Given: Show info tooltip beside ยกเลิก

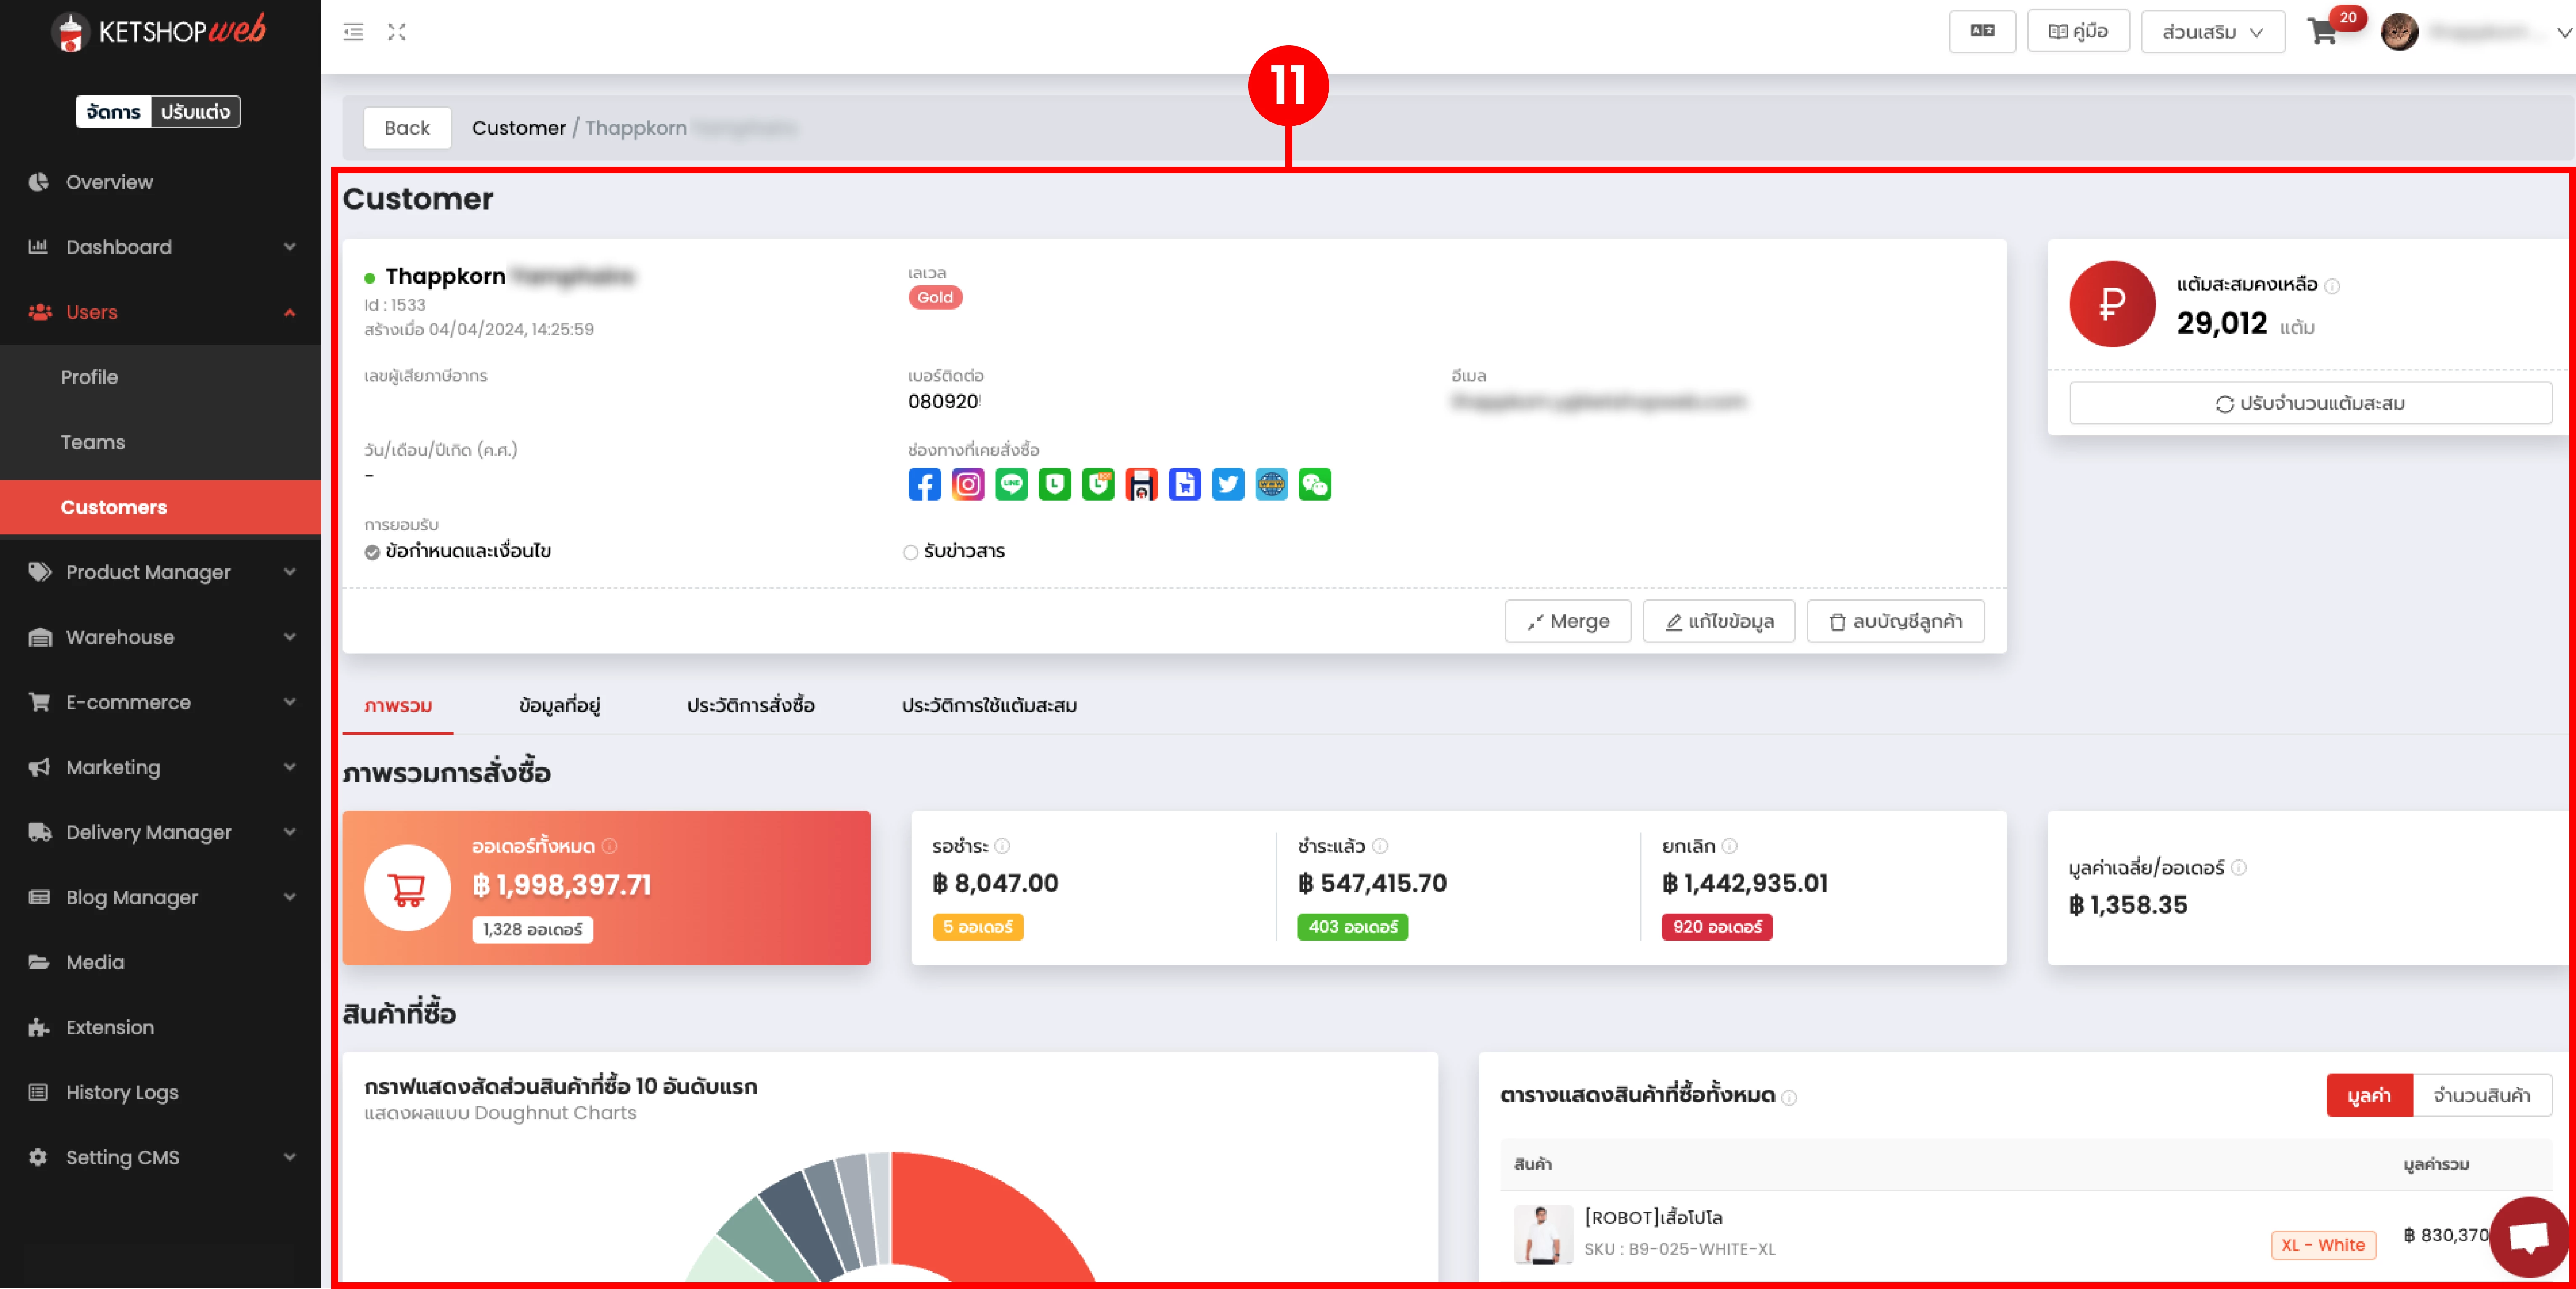Looking at the screenshot, I should click(x=1729, y=846).
